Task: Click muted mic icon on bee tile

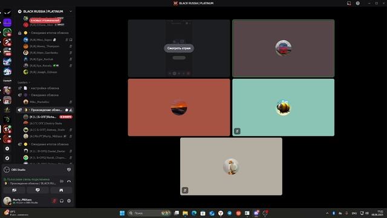Action: point(237,131)
